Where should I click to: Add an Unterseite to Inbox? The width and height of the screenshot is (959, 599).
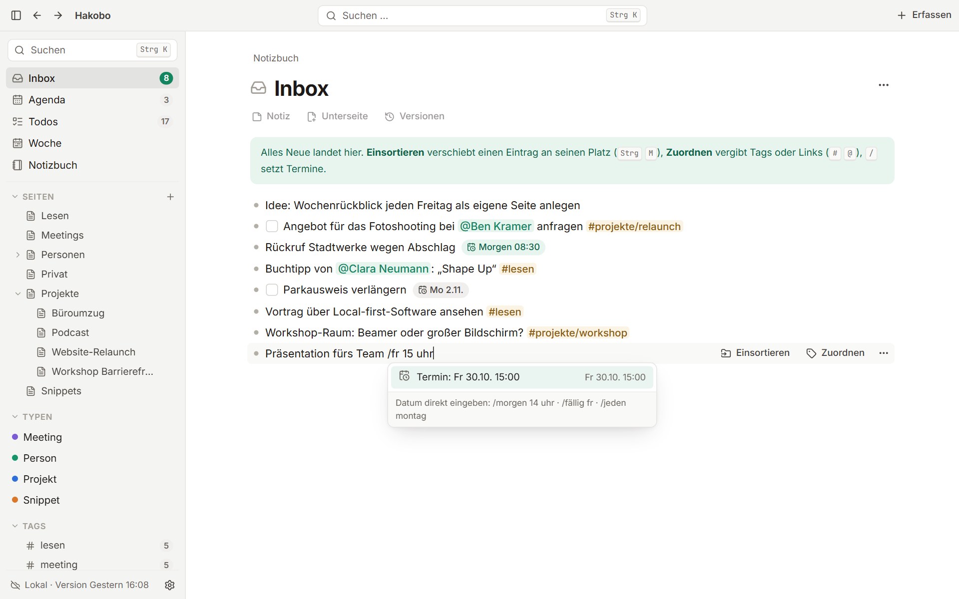pos(337,116)
